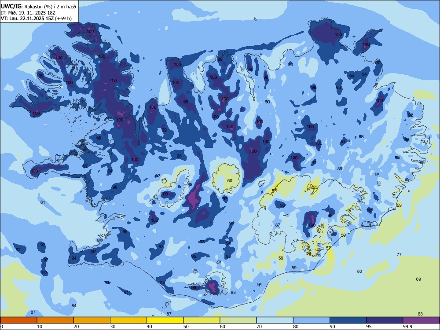Click the amber 20–30 legend swatch

pyautogui.click(x=92, y=320)
